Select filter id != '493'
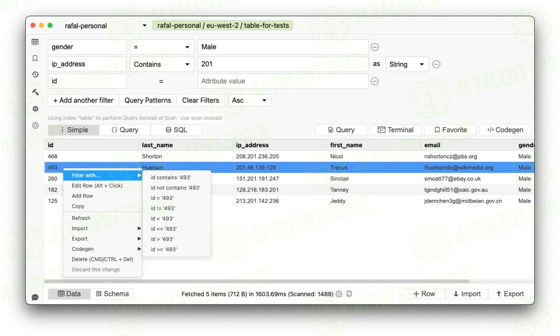Viewport: 560px width, 336px height. pyautogui.click(x=176, y=208)
